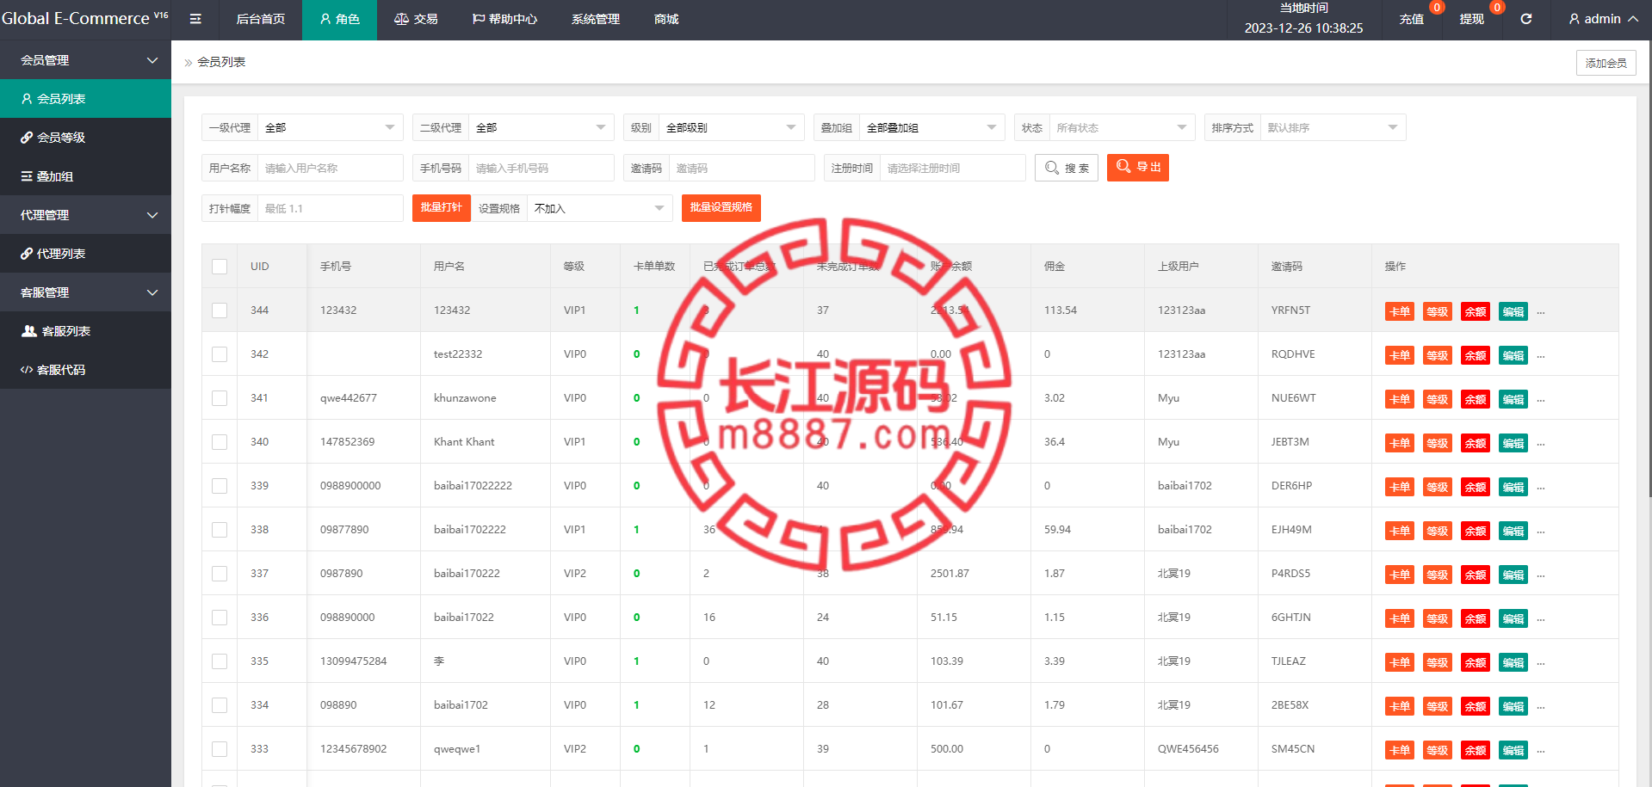Click the 注册时间 date input field

tap(953, 168)
